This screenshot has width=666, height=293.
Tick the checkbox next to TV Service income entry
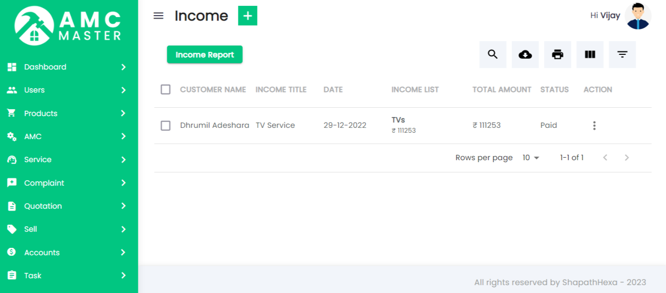click(x=165, y=125)
